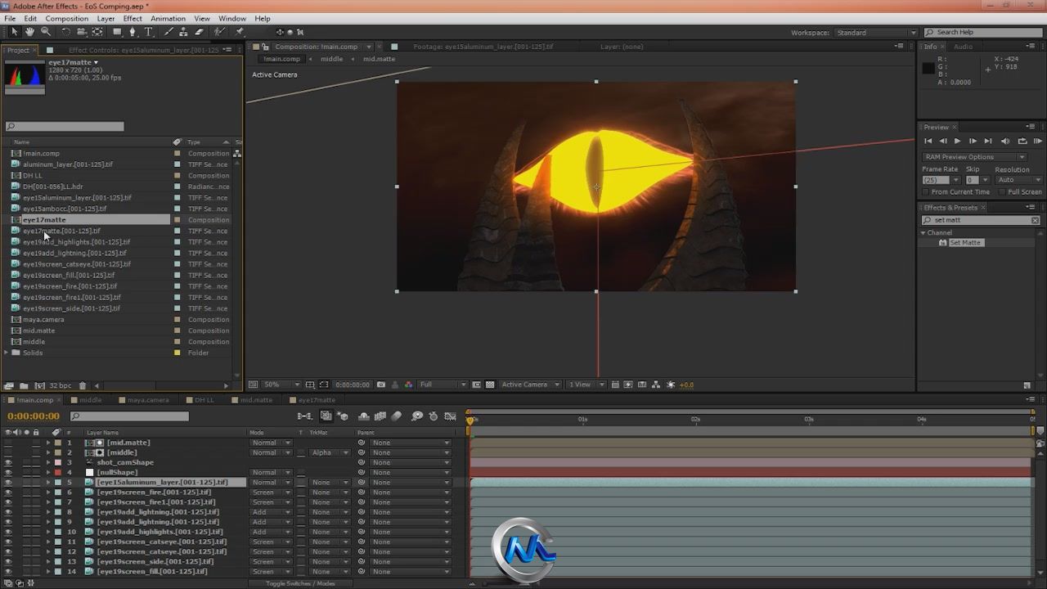Hide the shot_camShape layer eye
The width and height of the screenshot is (1047, 589).
(8, 463)
